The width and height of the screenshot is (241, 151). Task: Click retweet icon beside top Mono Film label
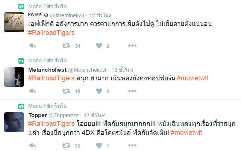21,6
